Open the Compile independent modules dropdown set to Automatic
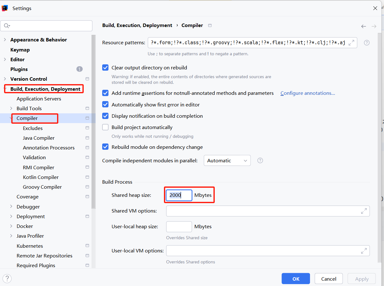Viewport: 384px width, 286px height. pyautogui.click(x=227, y=160)
